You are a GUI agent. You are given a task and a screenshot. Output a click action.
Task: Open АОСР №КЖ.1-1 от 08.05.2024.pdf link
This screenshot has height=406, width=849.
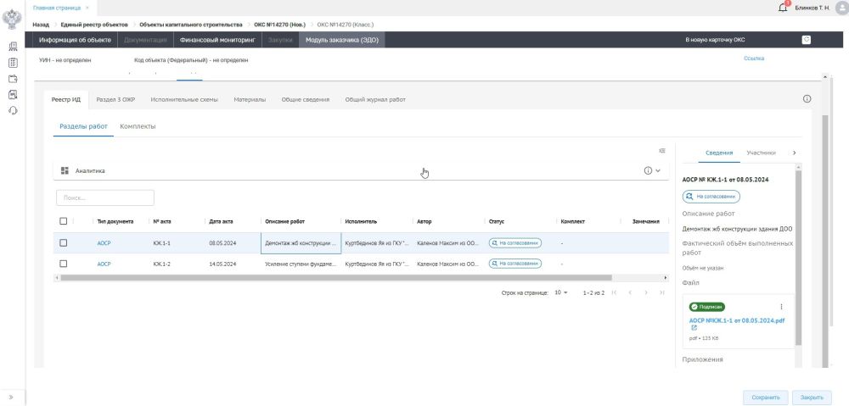[736, 320]
